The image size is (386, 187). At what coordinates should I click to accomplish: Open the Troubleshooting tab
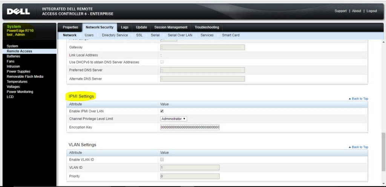point(207,27)
